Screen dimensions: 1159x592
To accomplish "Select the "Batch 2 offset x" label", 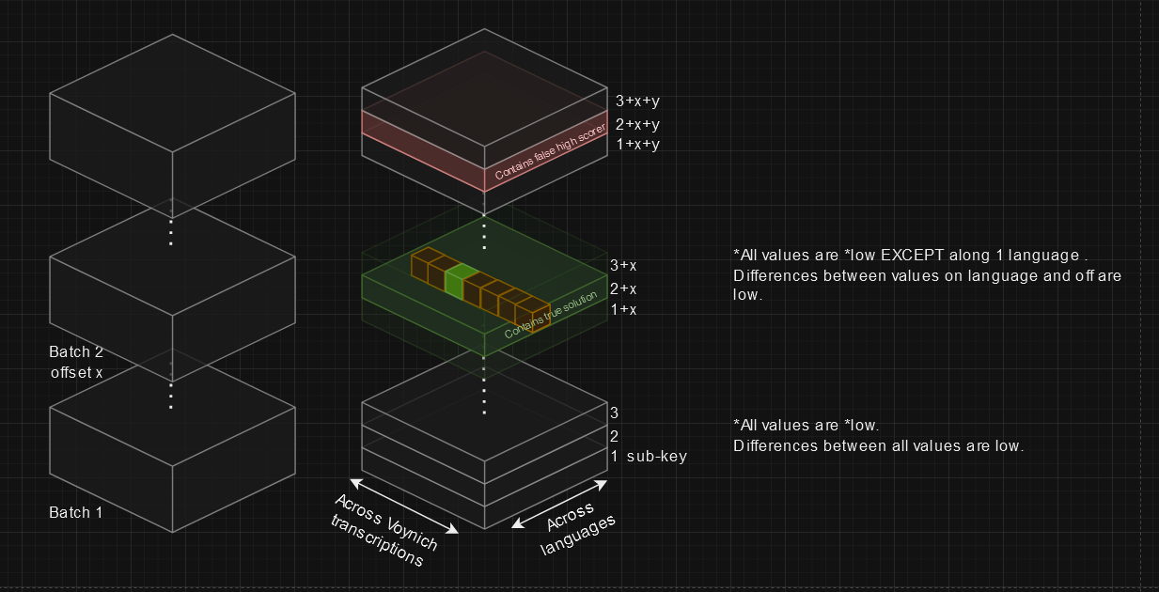I will pos(76,362).
